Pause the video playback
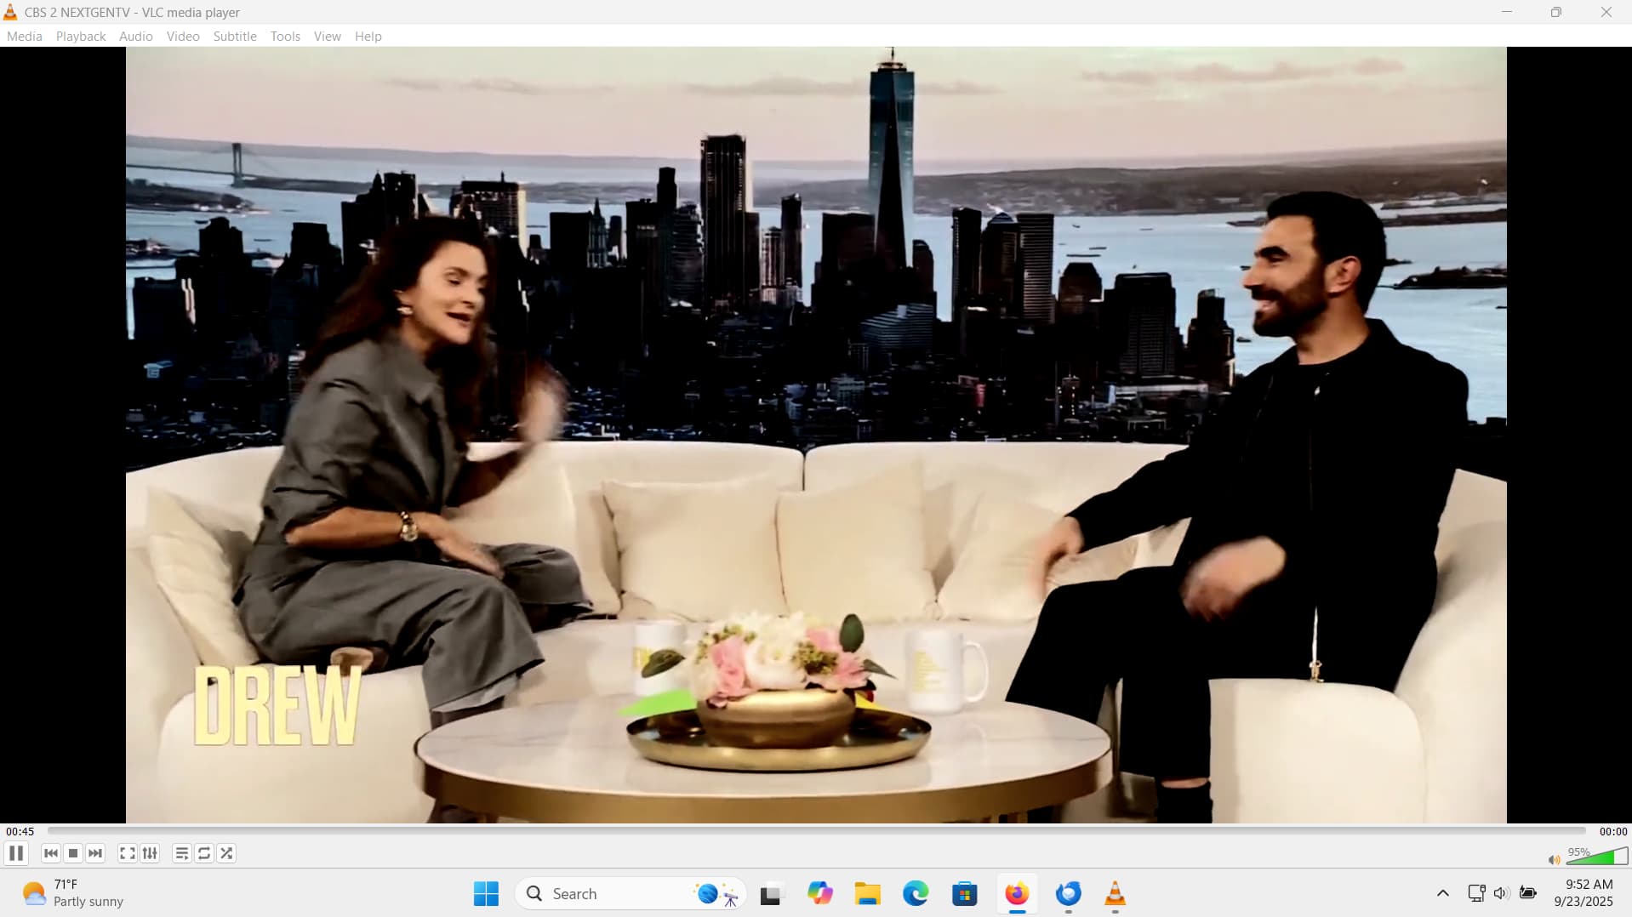Image resolution: width=1632 pixels, height=917 pixels. [16, 853]
